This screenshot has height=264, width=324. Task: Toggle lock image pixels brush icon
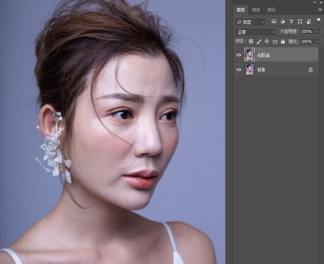[x=259, y=41]
